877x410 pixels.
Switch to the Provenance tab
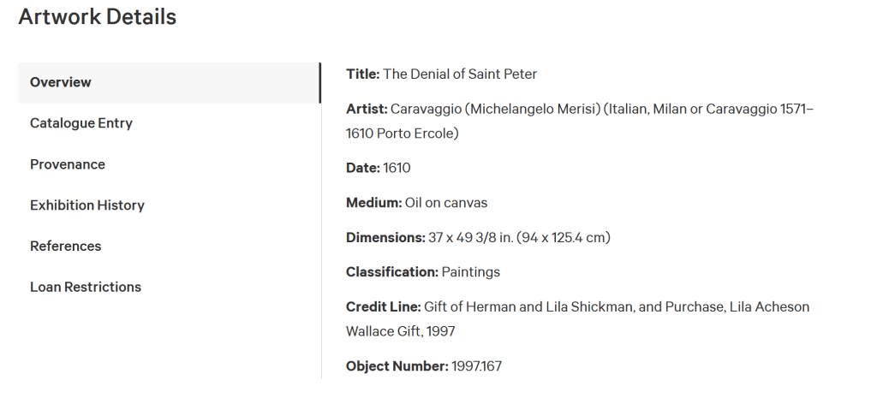tap(68, 164)
